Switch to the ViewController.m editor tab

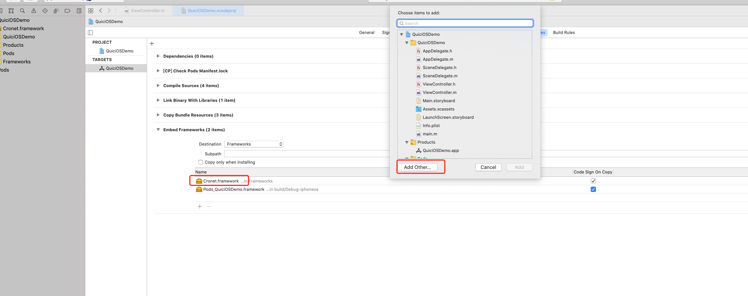tap(145, 11)
